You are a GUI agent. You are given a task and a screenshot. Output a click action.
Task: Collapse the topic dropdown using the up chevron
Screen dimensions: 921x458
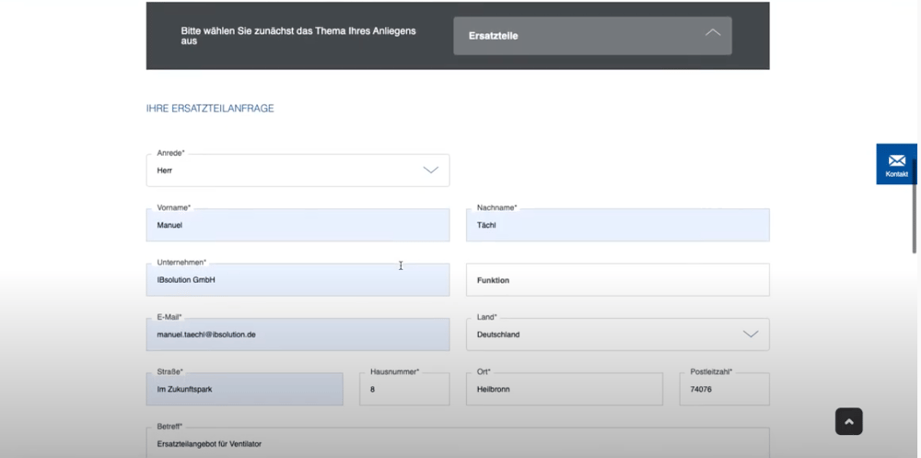(713, 33)
